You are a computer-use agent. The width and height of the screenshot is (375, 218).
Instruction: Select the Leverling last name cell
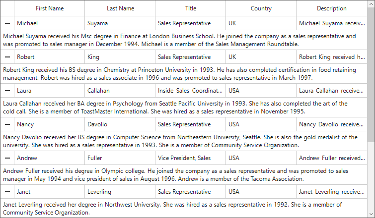click(x=120, y=192)
